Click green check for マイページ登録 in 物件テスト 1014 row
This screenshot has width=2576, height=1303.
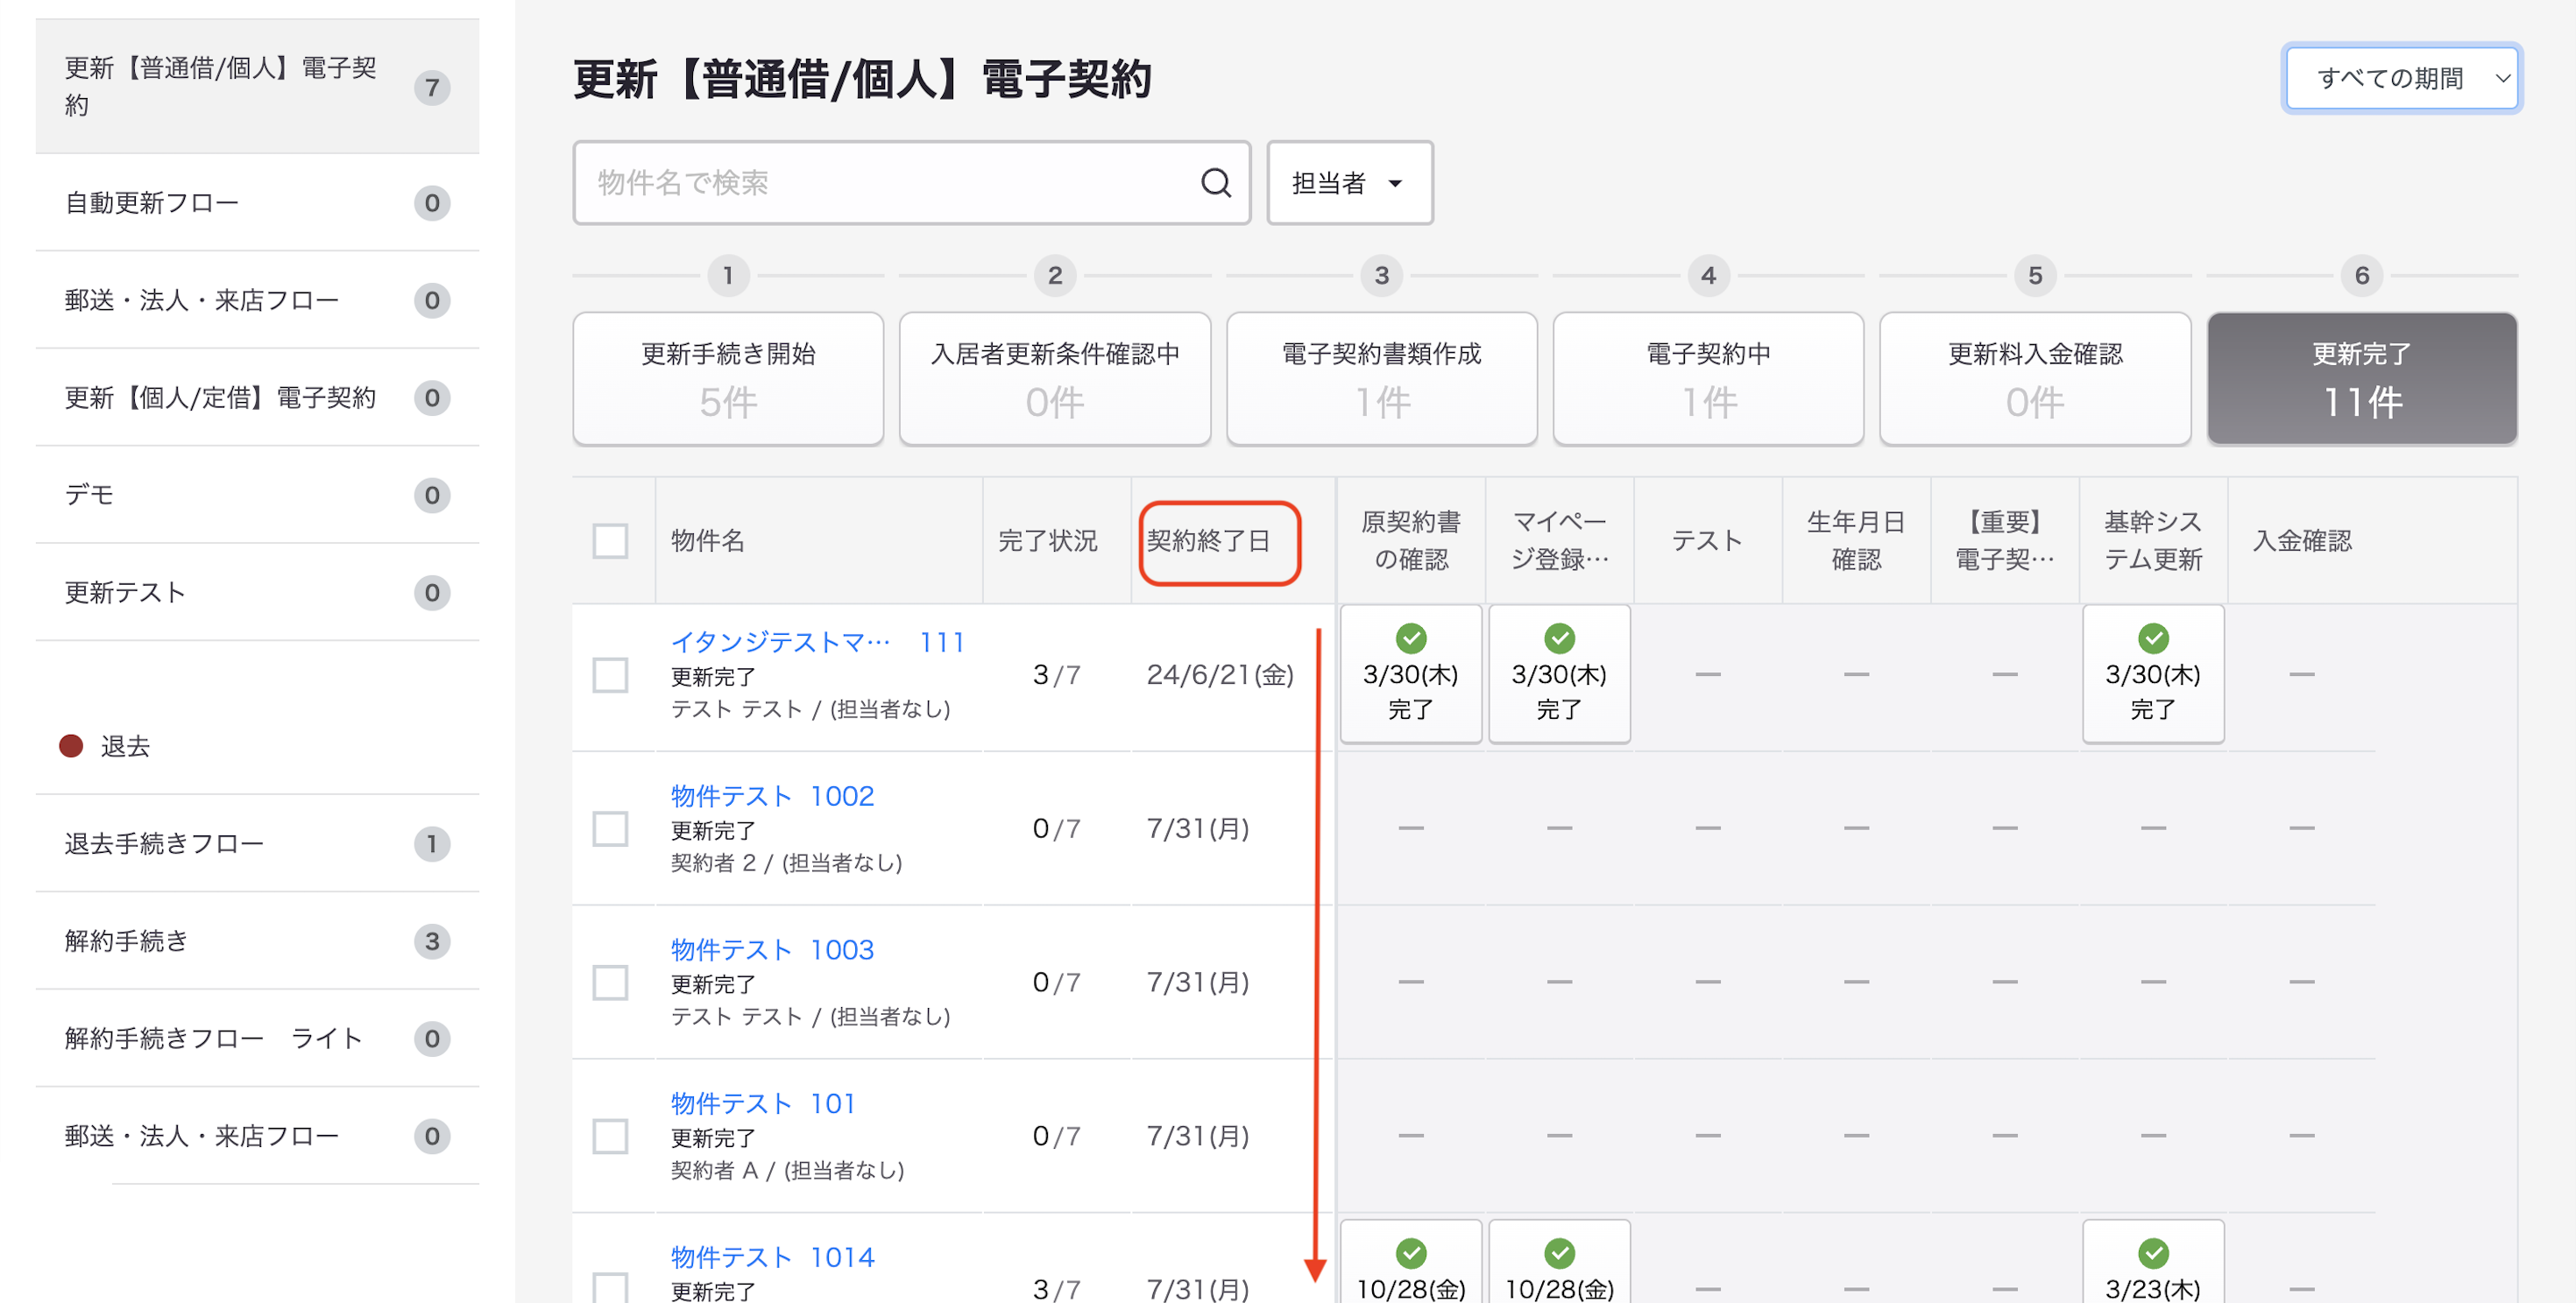point(1559,1252)
